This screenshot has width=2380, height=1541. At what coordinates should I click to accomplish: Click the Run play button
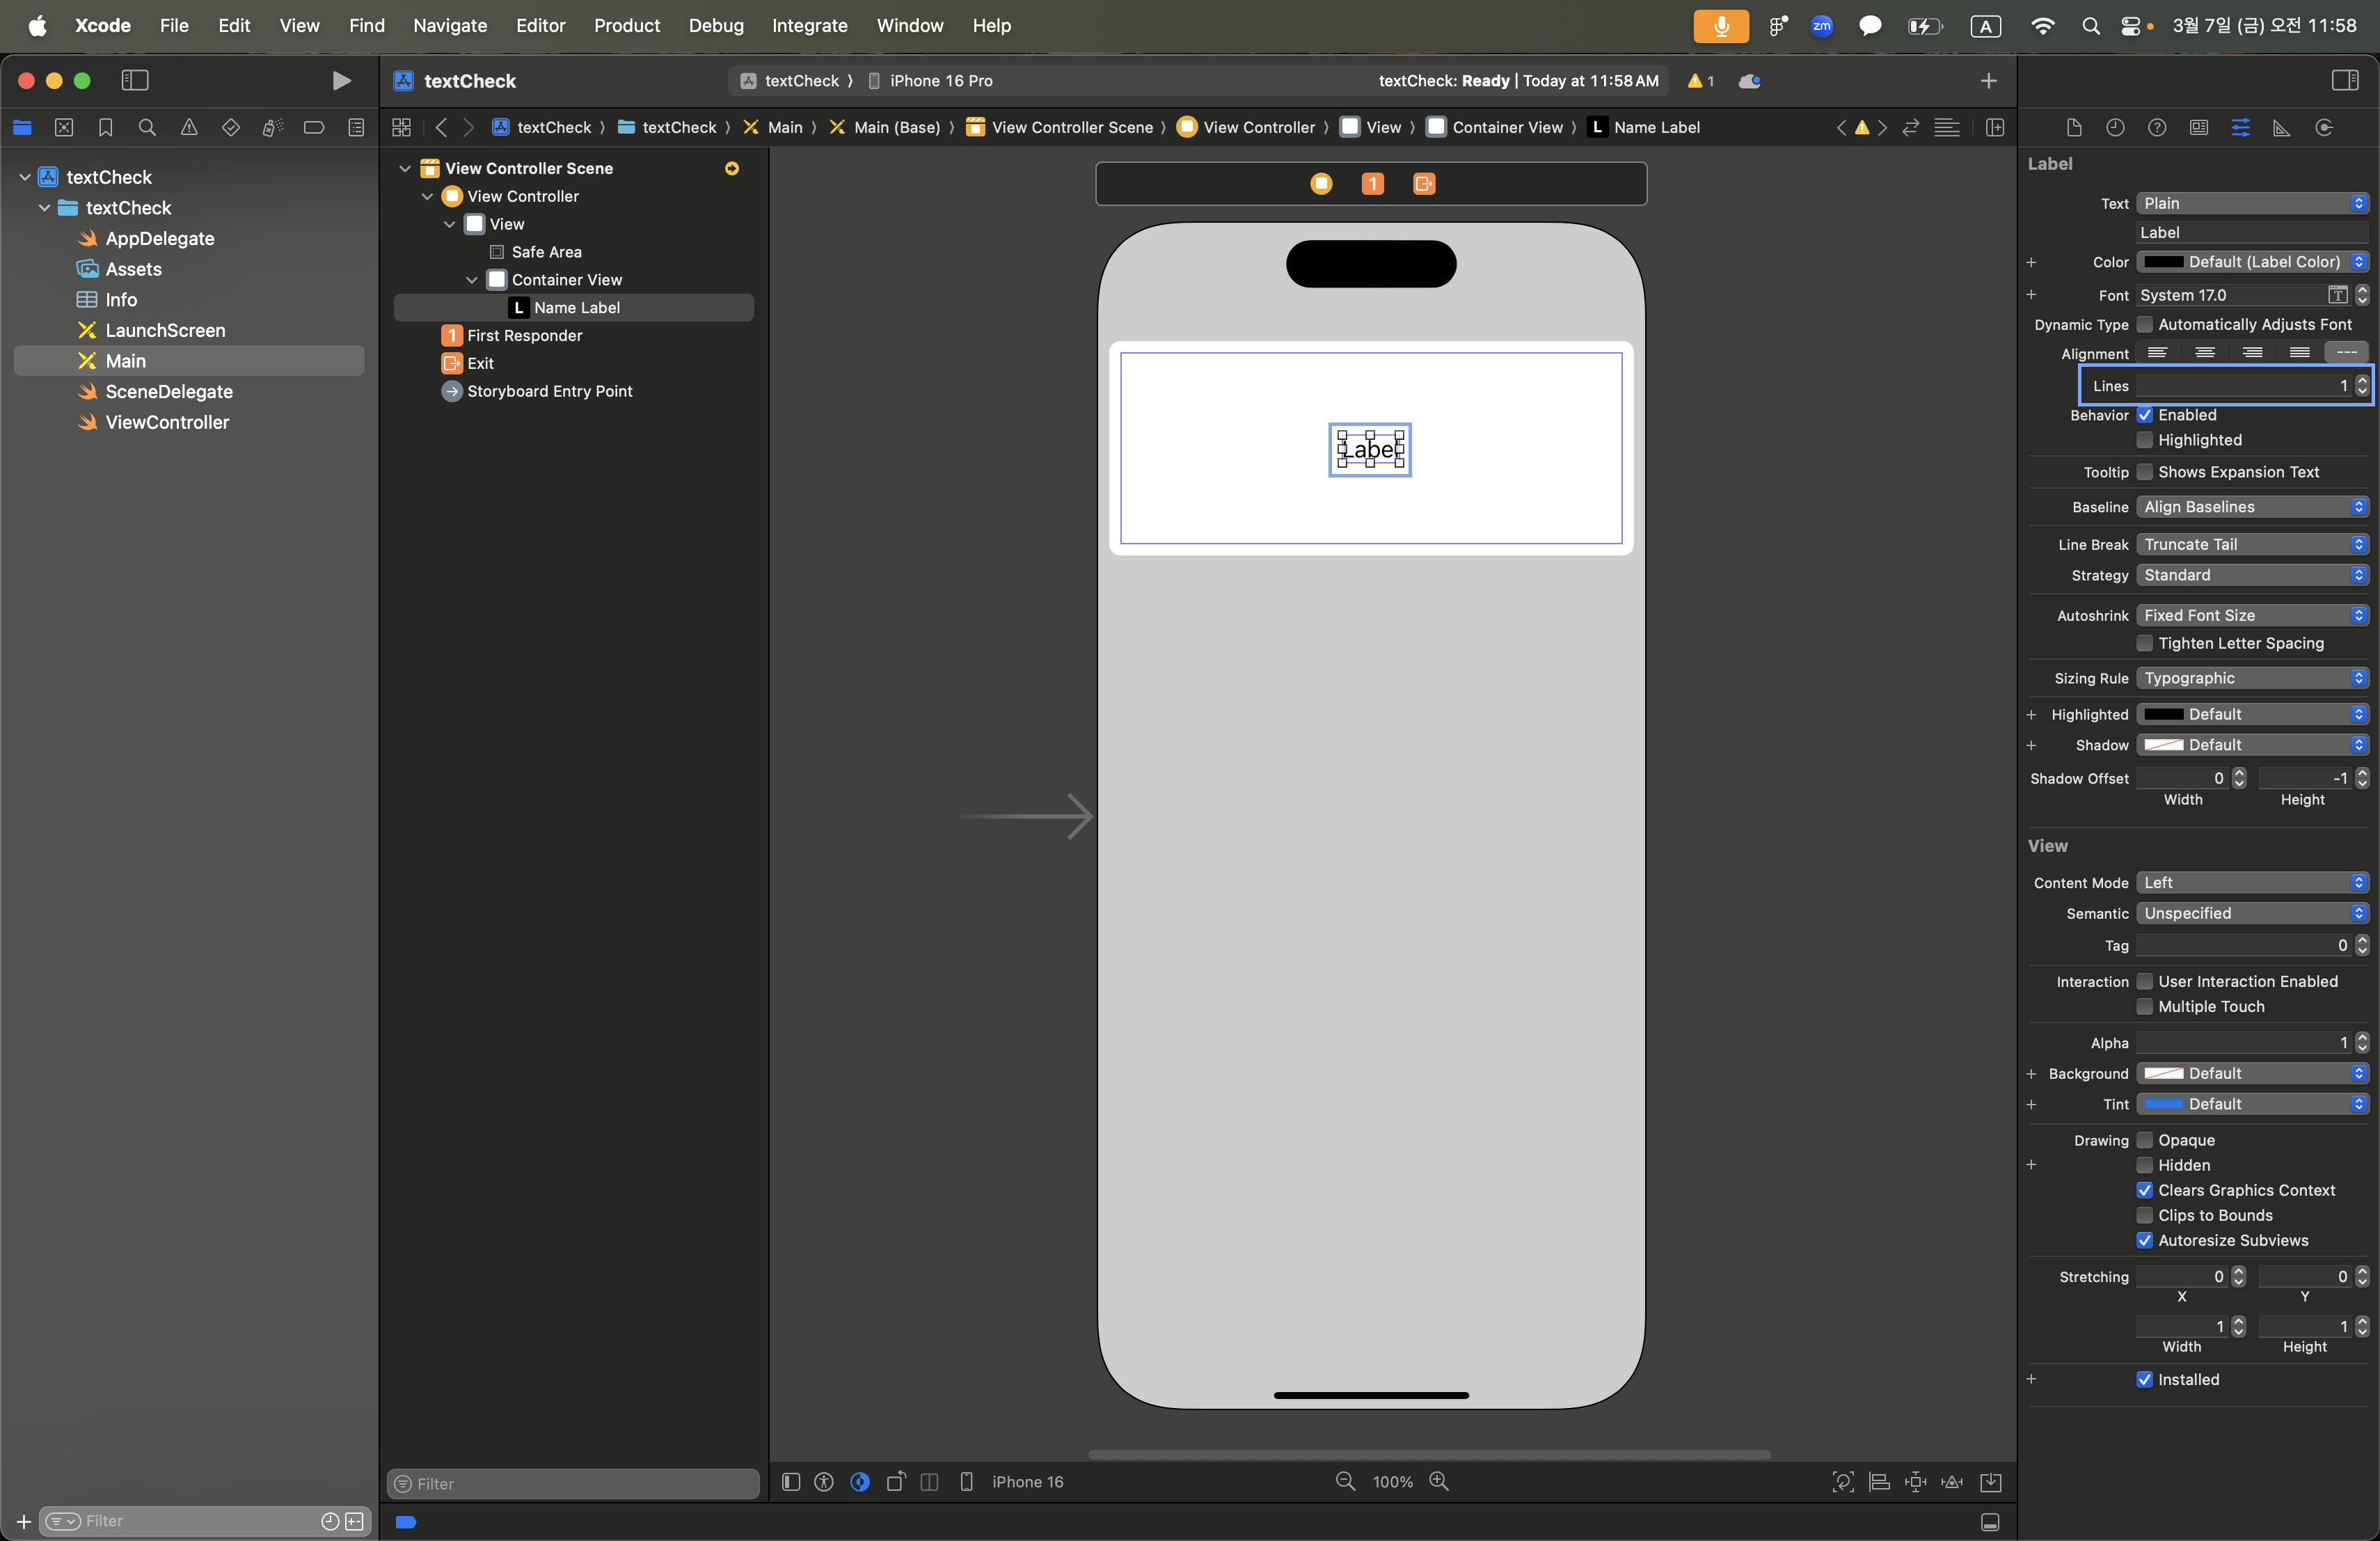coord(341,80)
